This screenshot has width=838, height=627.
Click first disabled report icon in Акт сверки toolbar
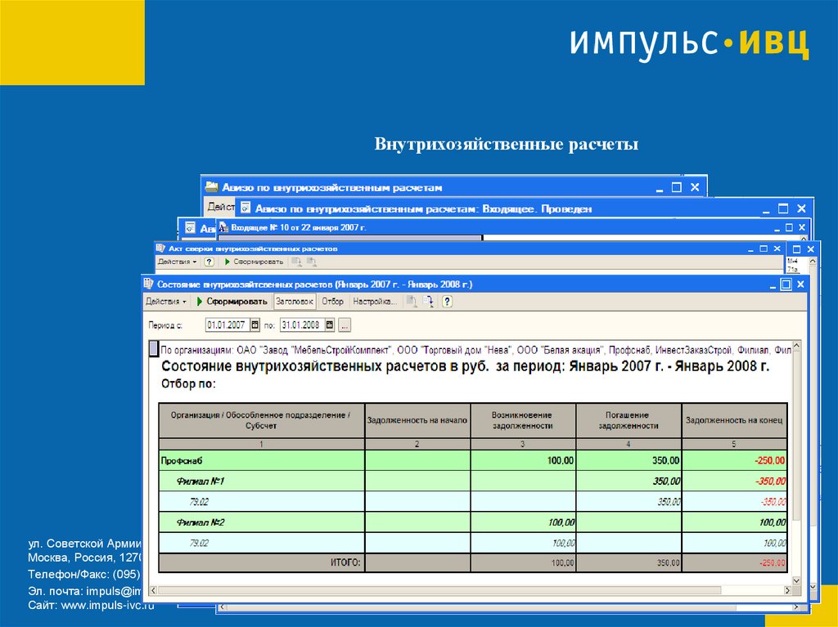click(296, 262)
